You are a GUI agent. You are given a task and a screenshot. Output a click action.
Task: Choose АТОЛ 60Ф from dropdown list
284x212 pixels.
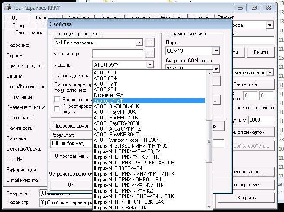149,78
